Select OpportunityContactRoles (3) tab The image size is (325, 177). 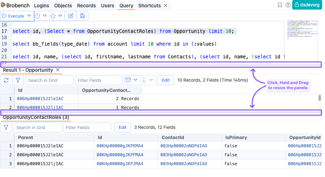(36, 117)
